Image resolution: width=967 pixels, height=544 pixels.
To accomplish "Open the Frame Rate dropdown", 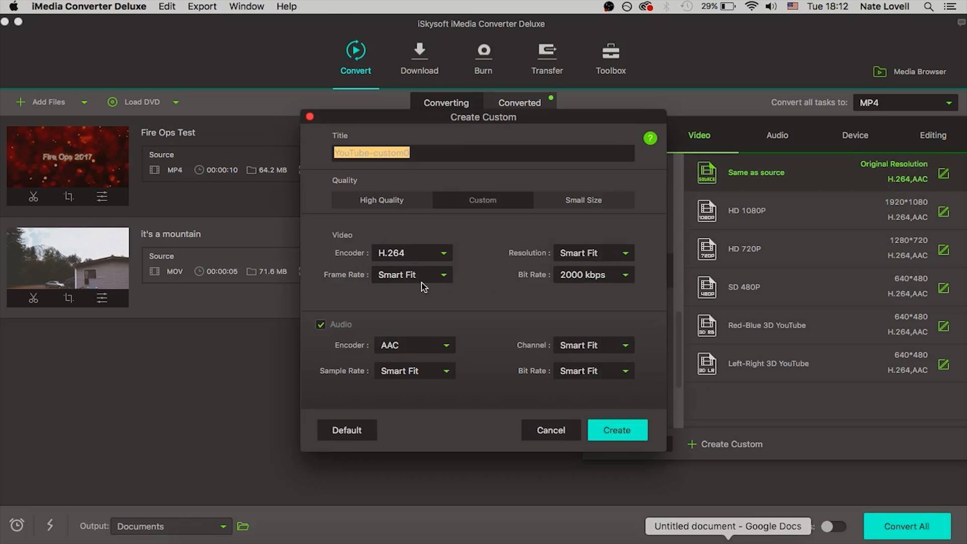I will click(x=412, y=275).
